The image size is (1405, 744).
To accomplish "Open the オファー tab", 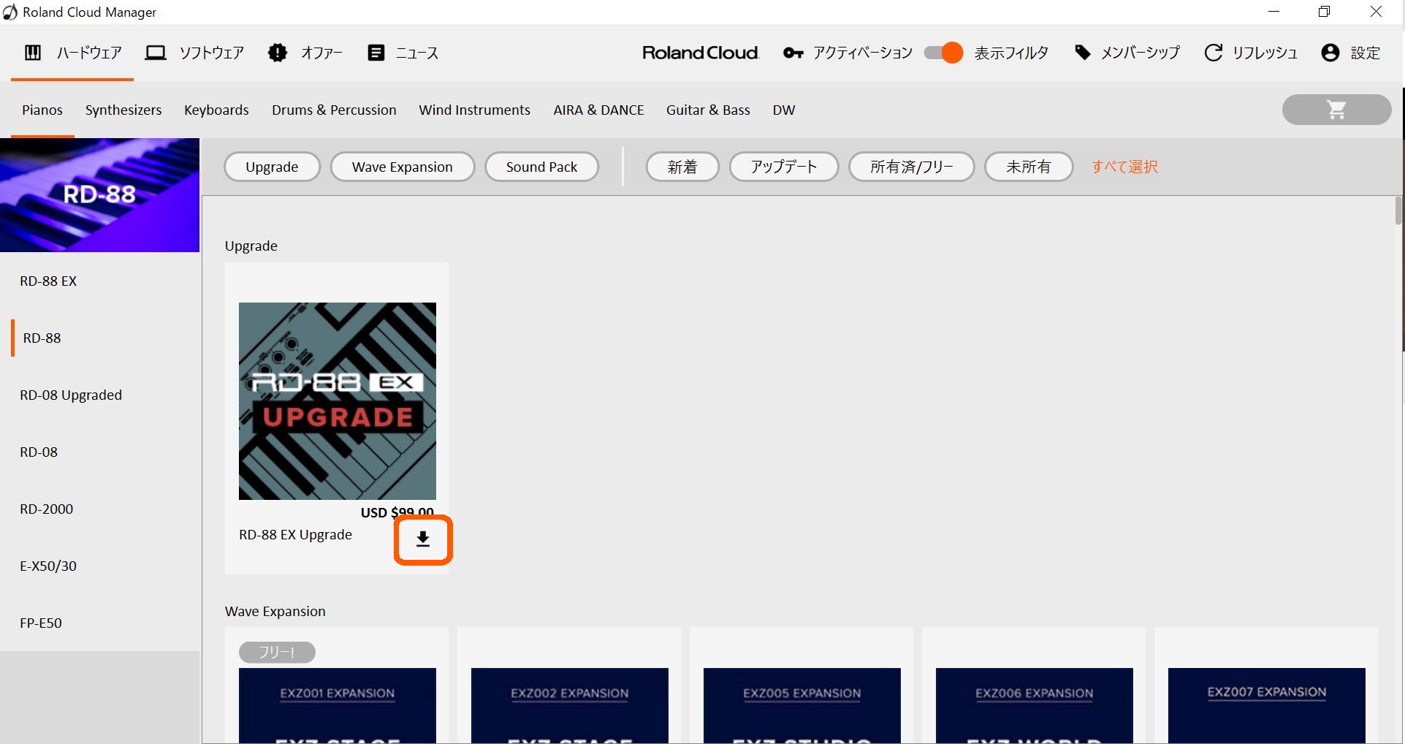I will 305,53.
